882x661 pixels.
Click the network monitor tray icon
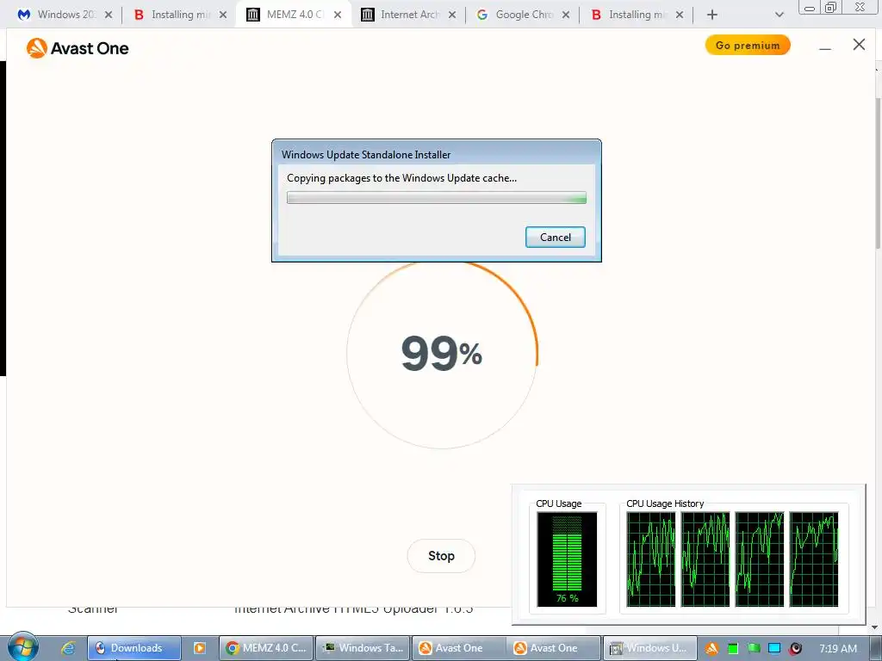(774, 648)
